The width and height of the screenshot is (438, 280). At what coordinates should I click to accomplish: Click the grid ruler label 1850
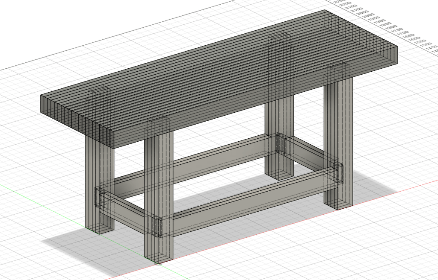coord(385,24)
